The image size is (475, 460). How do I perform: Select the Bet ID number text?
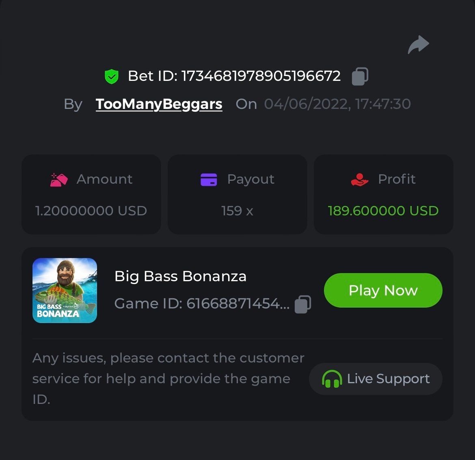261,76
